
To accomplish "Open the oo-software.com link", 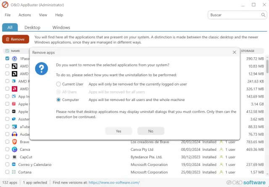I will tap(113, 182).
